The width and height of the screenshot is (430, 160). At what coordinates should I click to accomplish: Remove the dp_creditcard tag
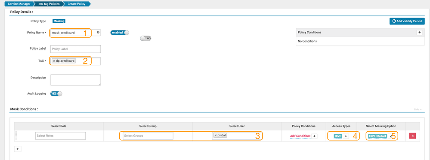coord(54,61)
